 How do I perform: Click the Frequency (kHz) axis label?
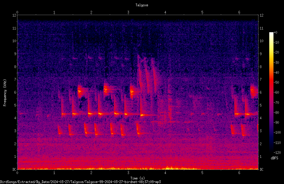click(x=5, y=92)
